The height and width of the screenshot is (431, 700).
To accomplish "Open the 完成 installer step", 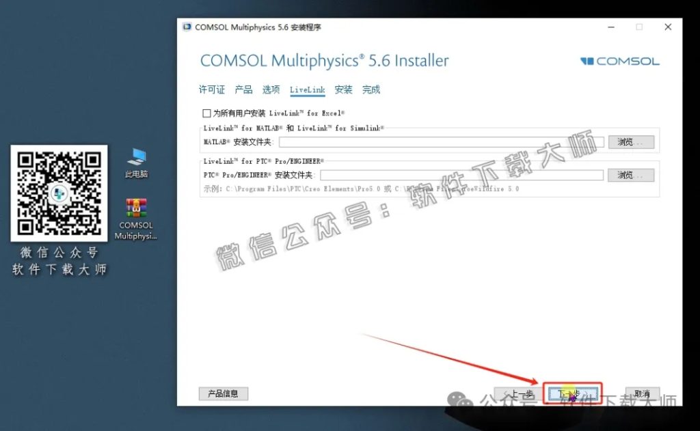I will click(371, 89).
